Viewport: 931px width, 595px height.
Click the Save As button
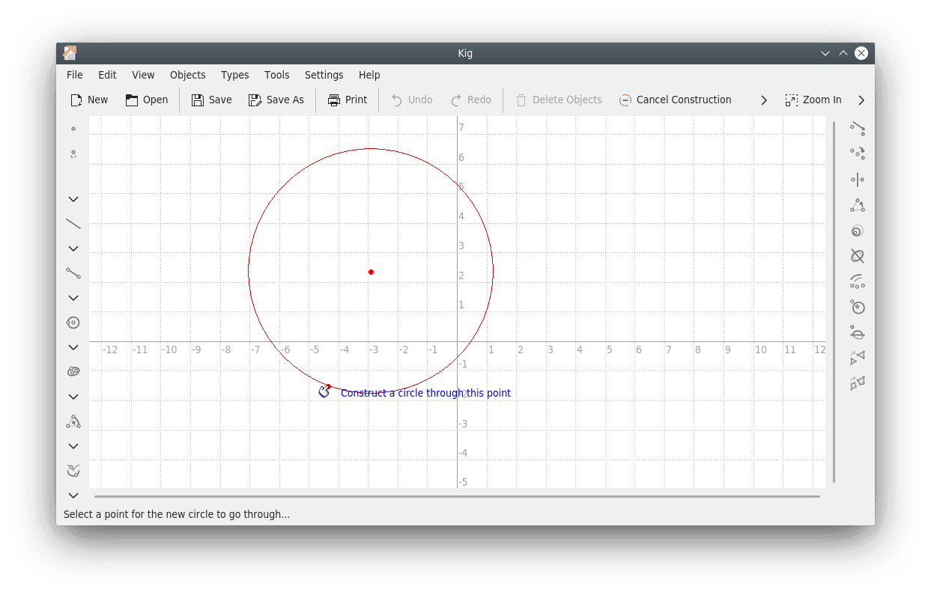click(x=276, y=100)
